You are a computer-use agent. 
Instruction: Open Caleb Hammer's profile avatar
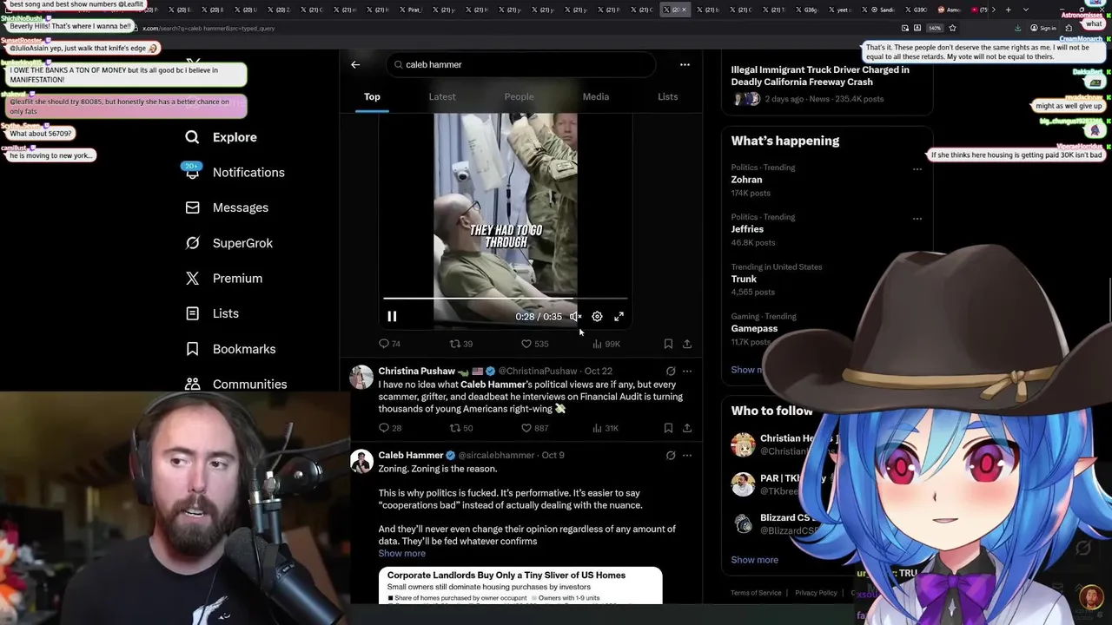coord(361,461)
